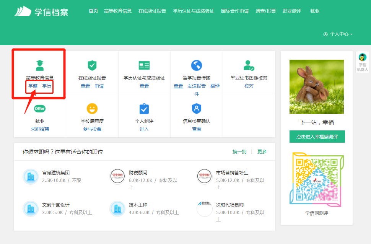Click the green Offer 就业 icon
The width and height of the screenshot is (371, 244).
coord(40,109)
